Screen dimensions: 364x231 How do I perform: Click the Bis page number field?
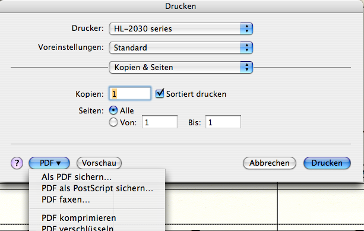tap(223, 122)
